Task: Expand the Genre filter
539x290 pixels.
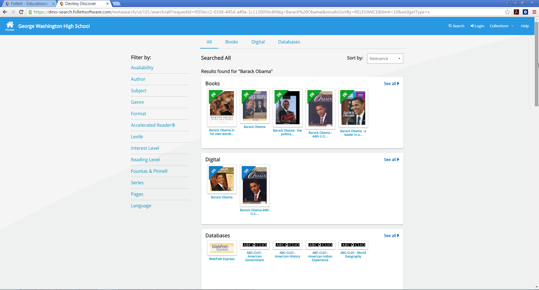Action: click(137, 102)
